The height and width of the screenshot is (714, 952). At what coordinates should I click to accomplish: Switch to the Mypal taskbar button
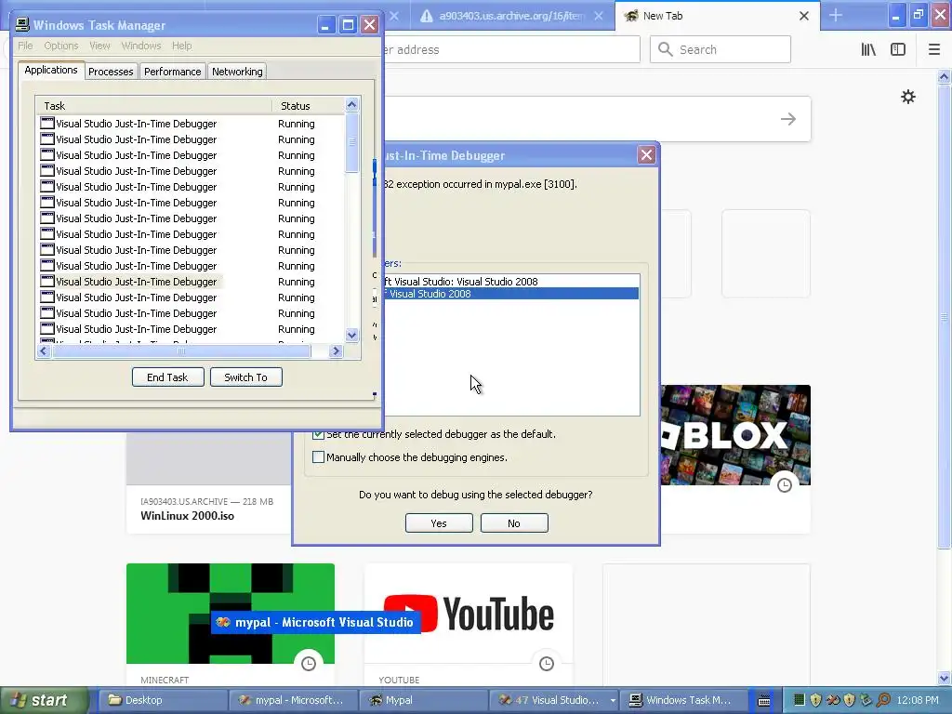[424, 700]
